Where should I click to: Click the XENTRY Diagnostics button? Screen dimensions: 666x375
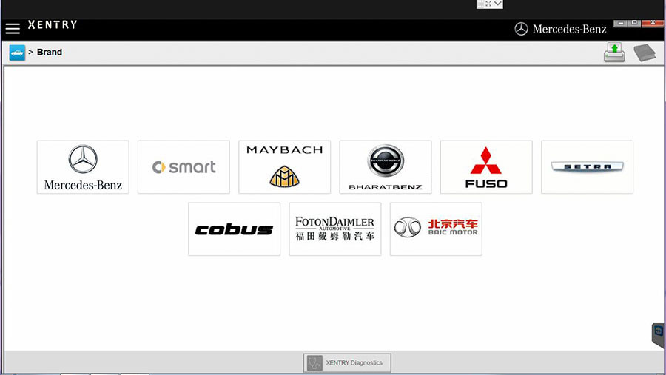point(347,363)
